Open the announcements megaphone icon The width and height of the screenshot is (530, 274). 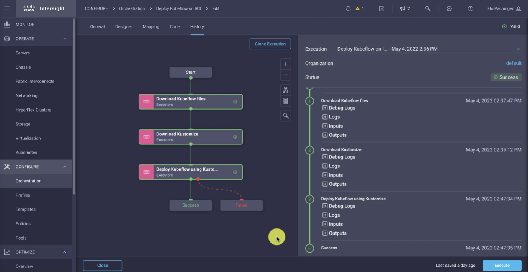coord(402,8)
